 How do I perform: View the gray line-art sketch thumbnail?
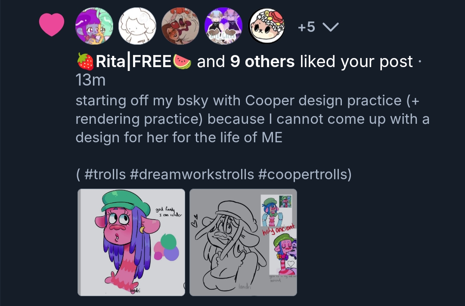click(x=243, y=242)
